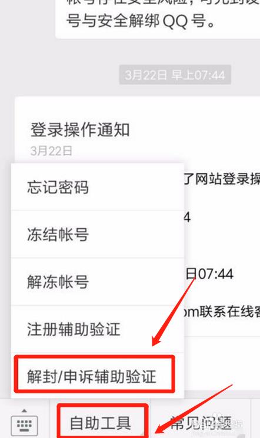This screenshot has width=260, height=438.
Task: Select 解封/申诉辅助验证 option
Action: coord(95,375)
